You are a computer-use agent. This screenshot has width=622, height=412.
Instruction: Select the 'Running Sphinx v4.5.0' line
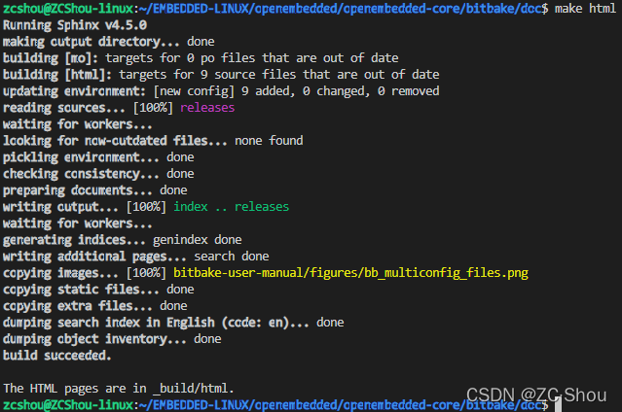point(75,25)
